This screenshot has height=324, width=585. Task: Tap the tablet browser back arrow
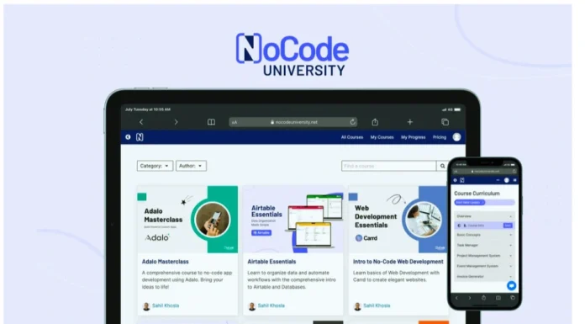pos(141,122)
